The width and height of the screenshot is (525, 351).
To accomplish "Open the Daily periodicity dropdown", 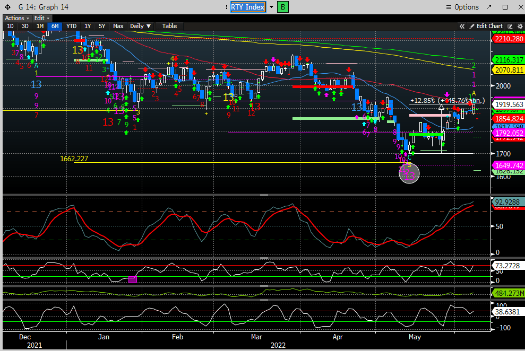I will [141, 26].
